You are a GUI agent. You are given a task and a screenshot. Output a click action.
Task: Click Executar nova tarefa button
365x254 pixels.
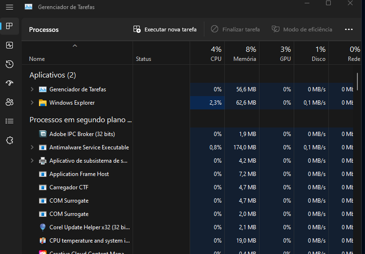pyautogui.click(x=165, y=29)
